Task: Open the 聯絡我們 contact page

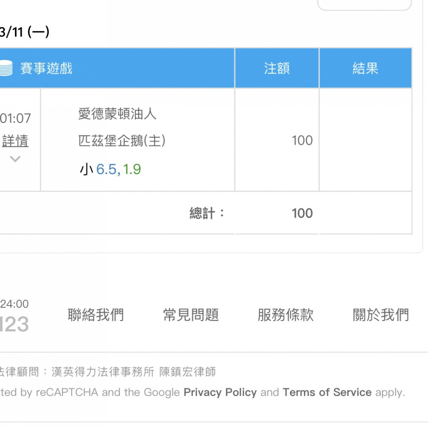Action: point(96,315)
